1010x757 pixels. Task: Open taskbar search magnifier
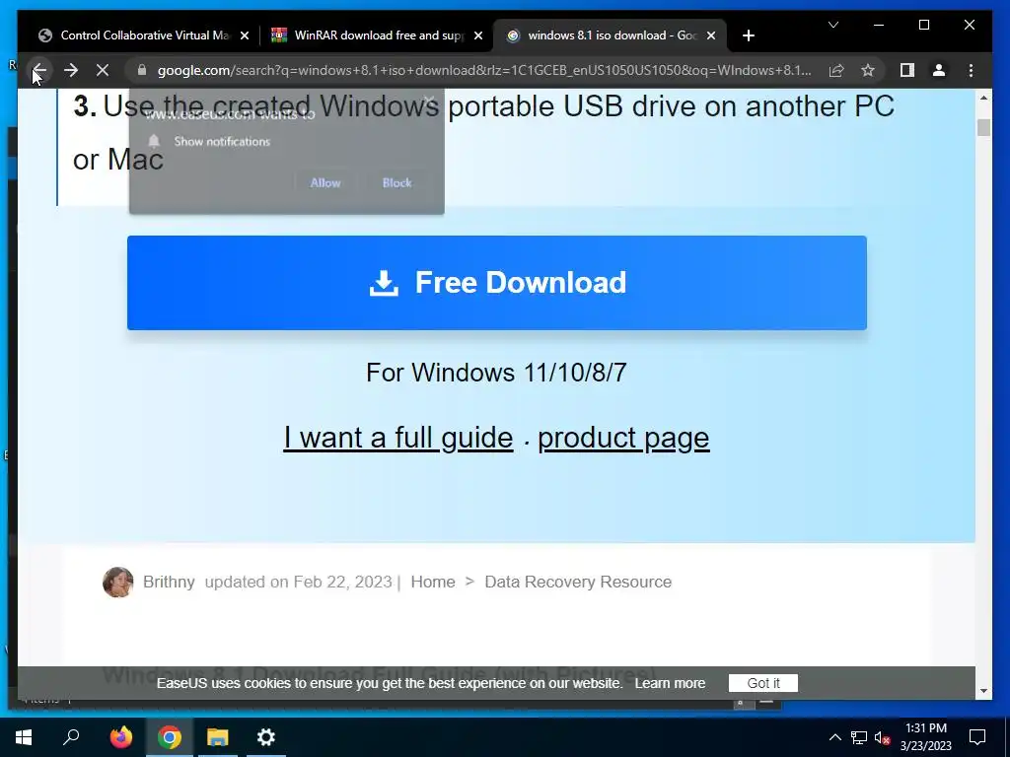pyautogui.click(x=71, y=737)
